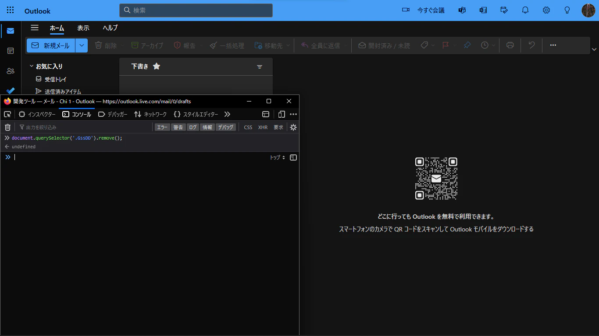Open the Outlook app launcher grid

(x=11, y=10)
